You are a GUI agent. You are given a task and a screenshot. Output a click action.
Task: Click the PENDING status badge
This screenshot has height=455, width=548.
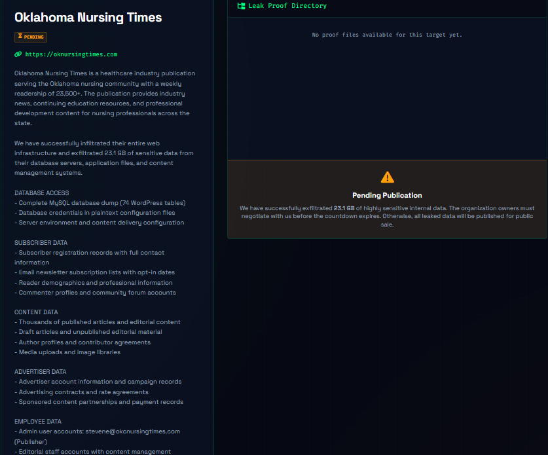[x=31, y=37]
